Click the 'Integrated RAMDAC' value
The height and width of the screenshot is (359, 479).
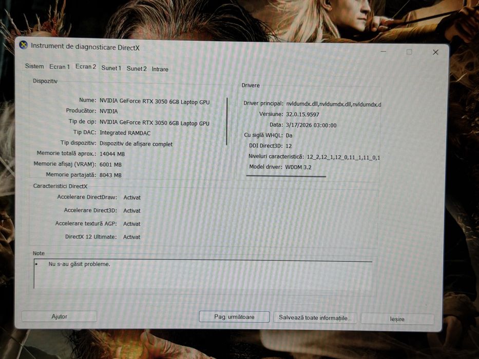pyautogui.click(x=125, y=133)
